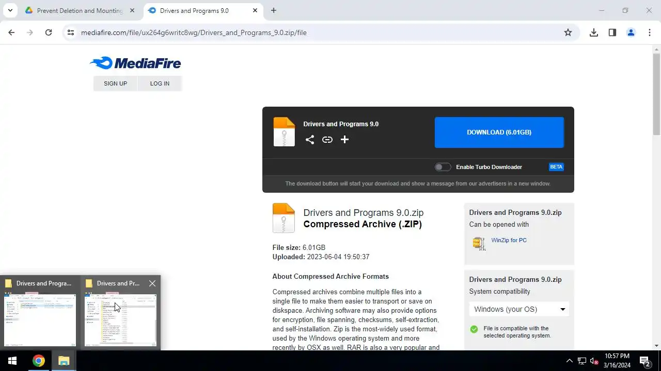Click the Can be opened with label
Image resolution: width=661 pixels, height=371 pixels.
point(499,225)
